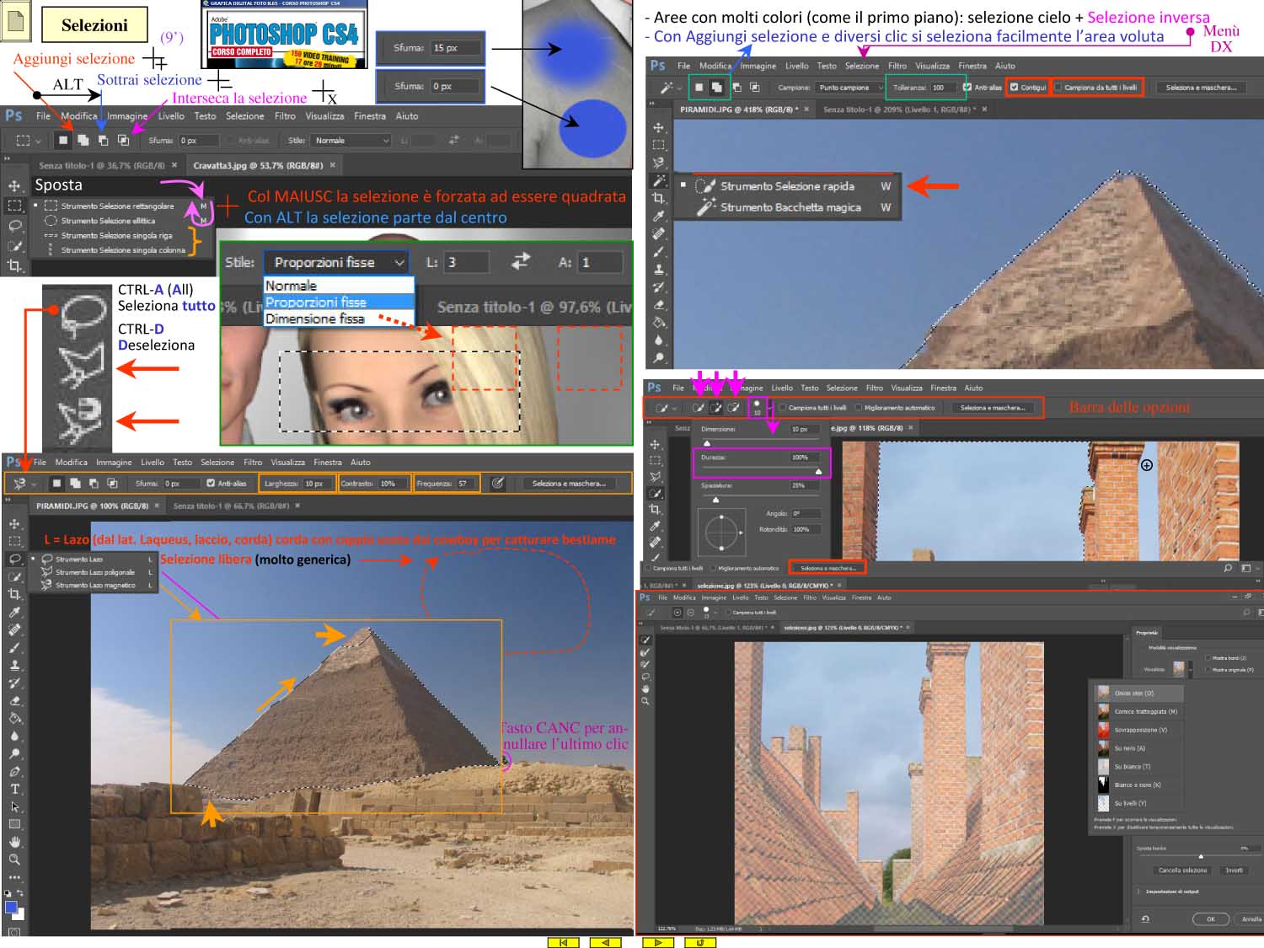This screenshot has width=1264, height=948.
Task: Click Intersect selection icon in Cravatta3 options bar
Action: 123,141
